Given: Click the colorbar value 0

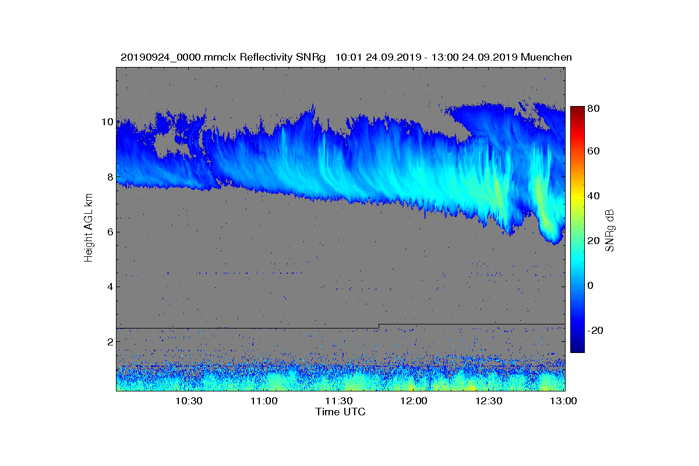Looking at the screenshot, I should [591, 285].
